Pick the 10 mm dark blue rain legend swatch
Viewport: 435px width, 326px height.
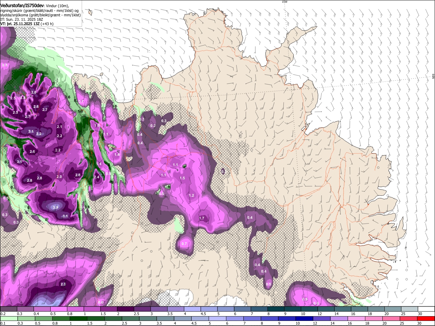(x=304, y=319)
